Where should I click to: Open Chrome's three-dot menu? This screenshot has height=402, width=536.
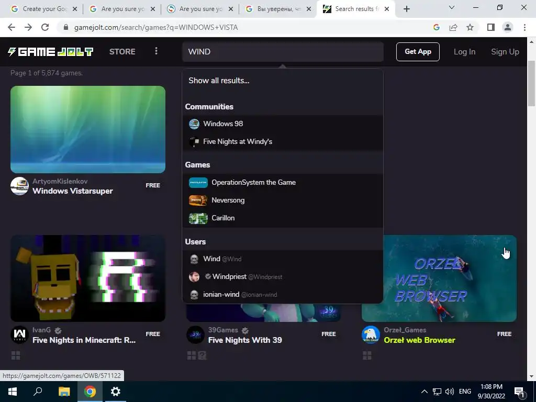pos(524,27)
